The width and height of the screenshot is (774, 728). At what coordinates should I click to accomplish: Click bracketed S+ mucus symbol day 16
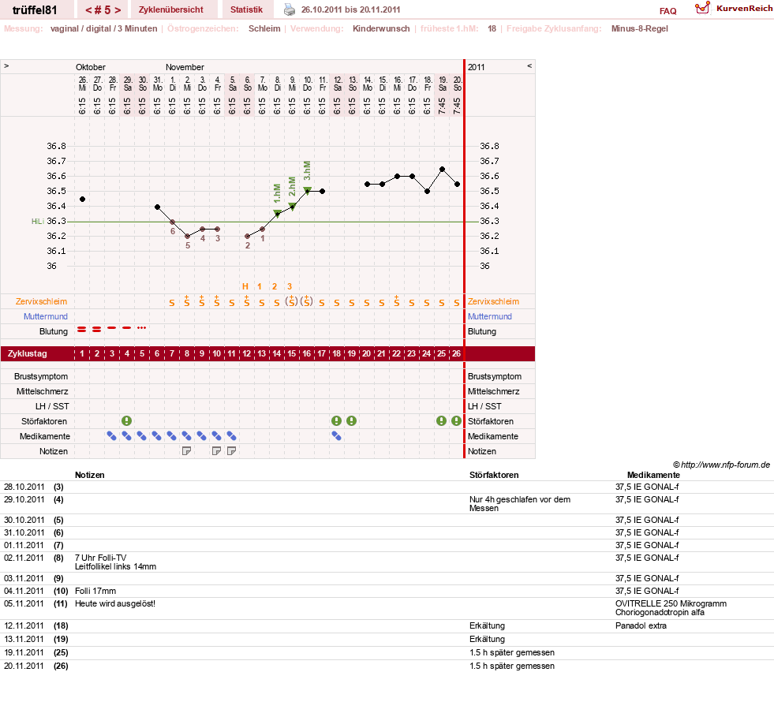point(307,301)
